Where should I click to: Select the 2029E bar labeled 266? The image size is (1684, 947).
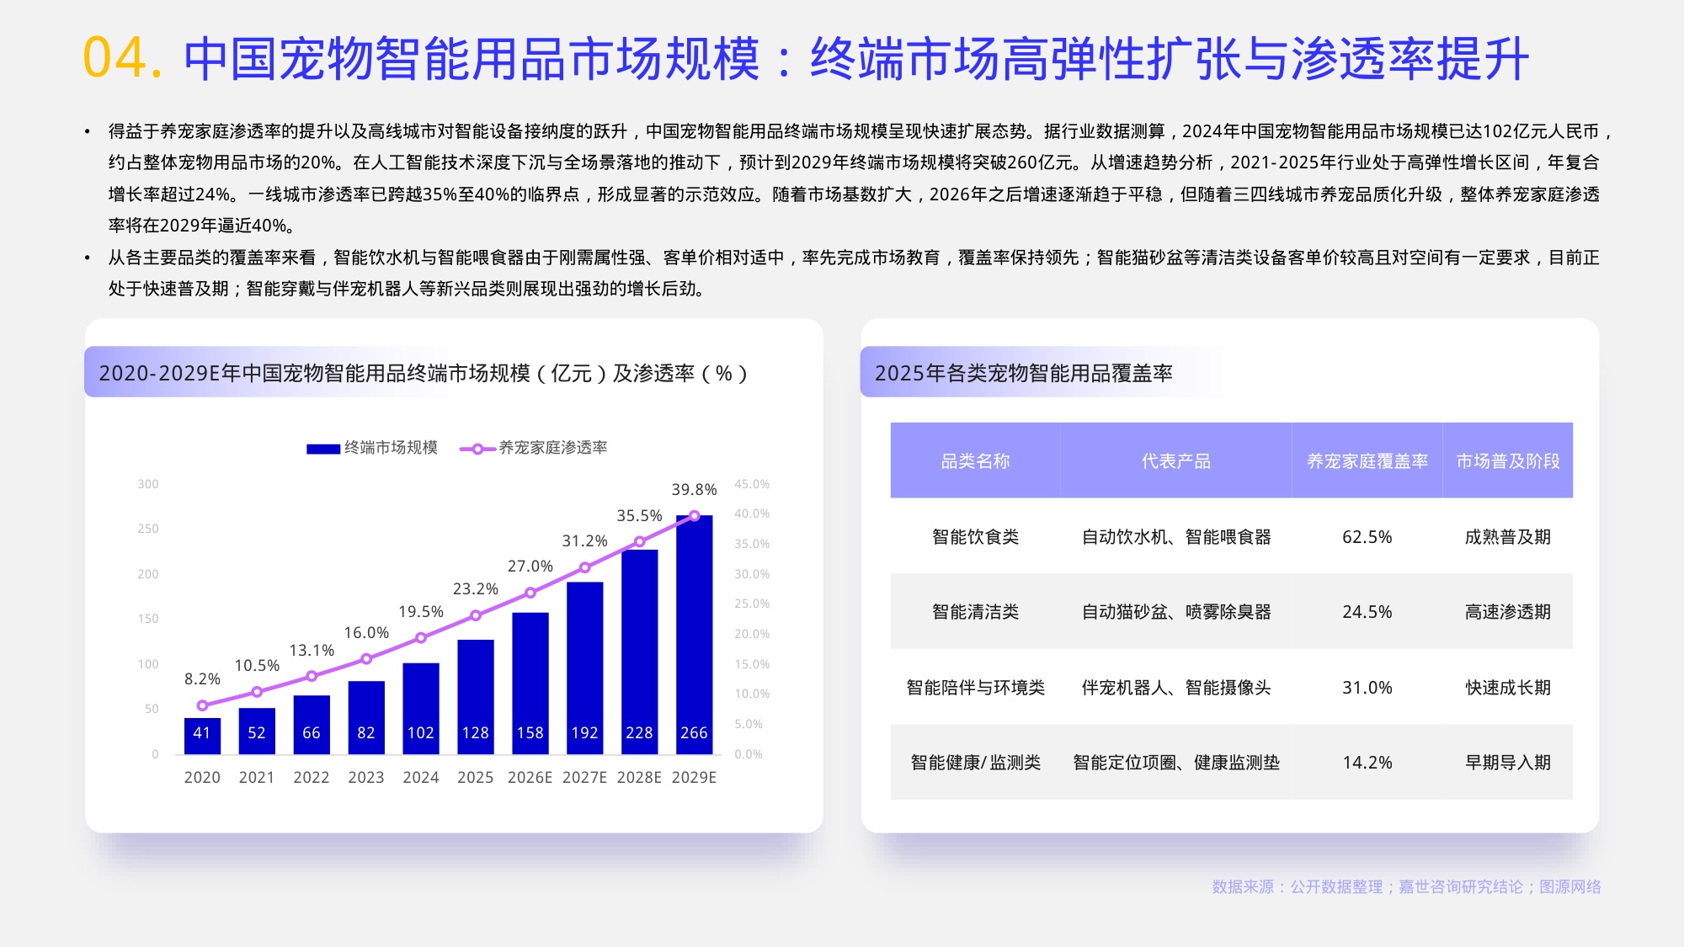[x=694, y=635]
